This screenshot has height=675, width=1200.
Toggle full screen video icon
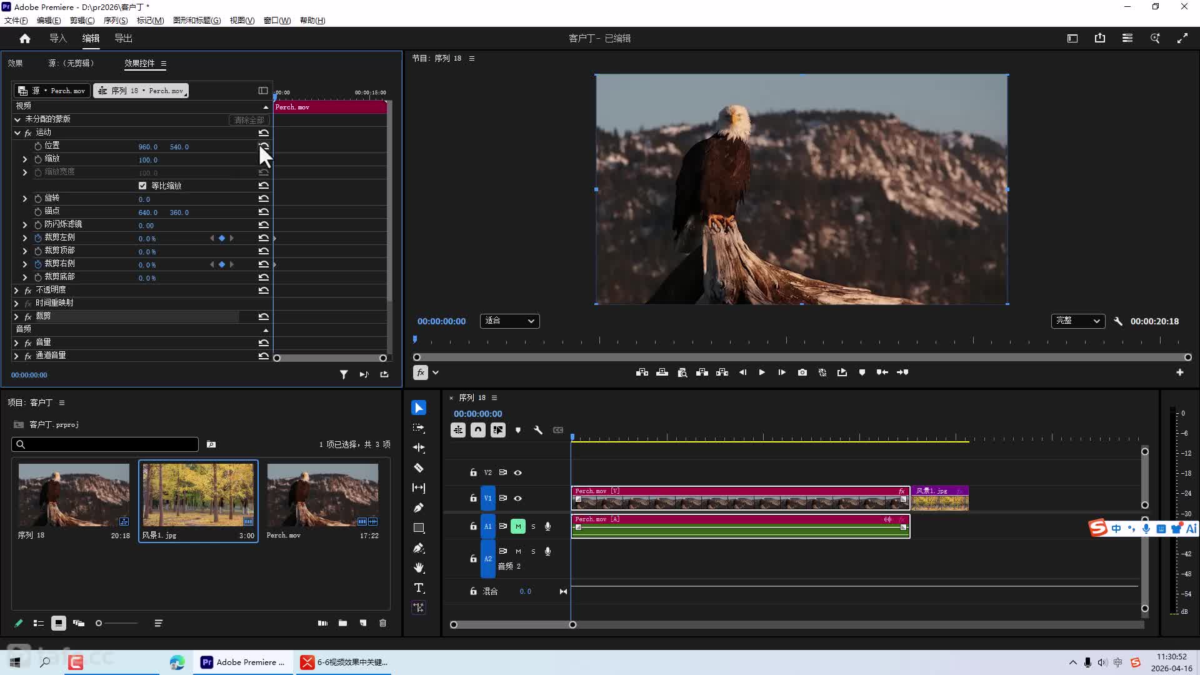(x=1182, y=38)
